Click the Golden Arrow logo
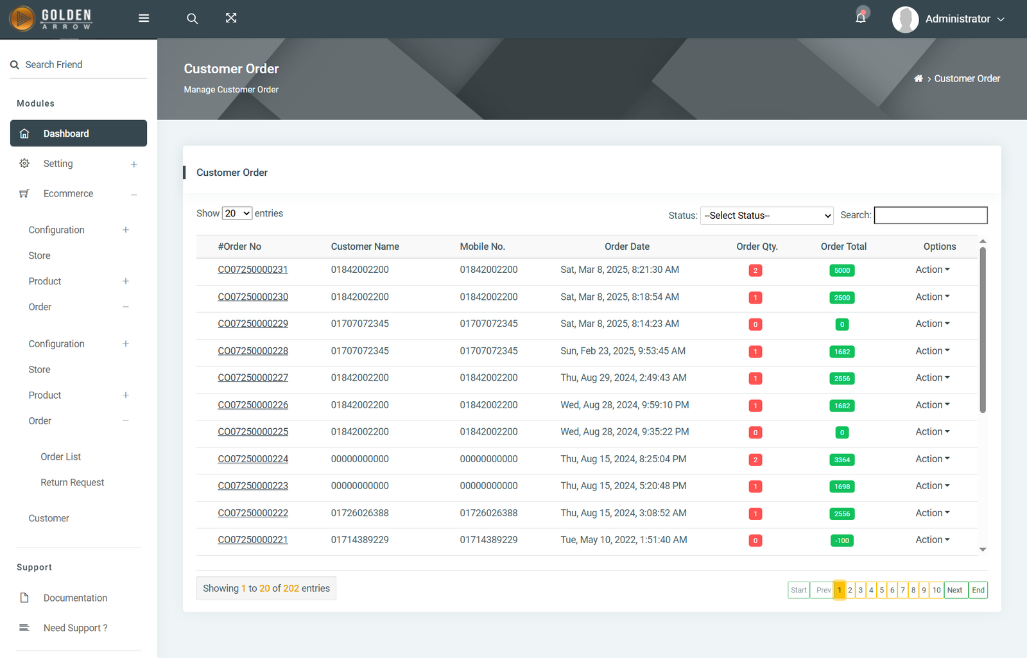 pyautogui.click(x=50, y=19)
